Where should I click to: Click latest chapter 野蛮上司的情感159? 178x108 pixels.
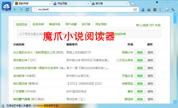click(x=79, y=52)
